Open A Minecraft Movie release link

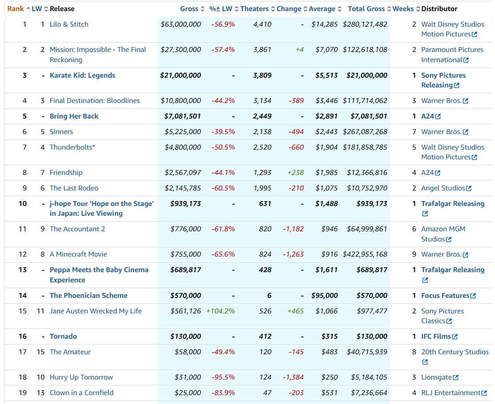[78, 254]
